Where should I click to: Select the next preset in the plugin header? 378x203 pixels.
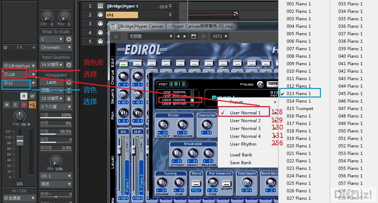(x=185, y=36)
